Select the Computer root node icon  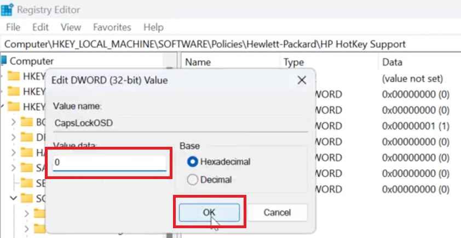[4, 61]
